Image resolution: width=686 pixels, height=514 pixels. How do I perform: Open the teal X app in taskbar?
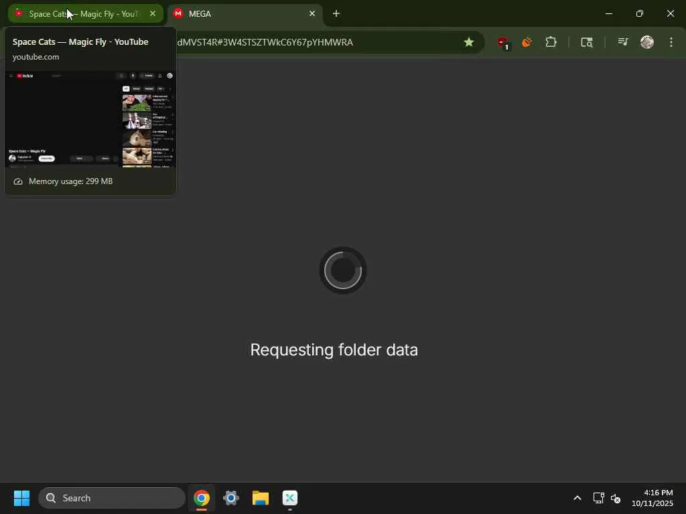click(290, 498)
